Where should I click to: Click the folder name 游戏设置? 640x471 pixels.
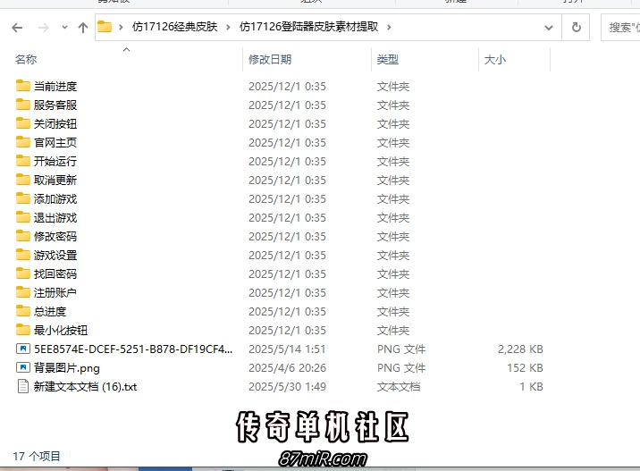[x=55, y=255]
